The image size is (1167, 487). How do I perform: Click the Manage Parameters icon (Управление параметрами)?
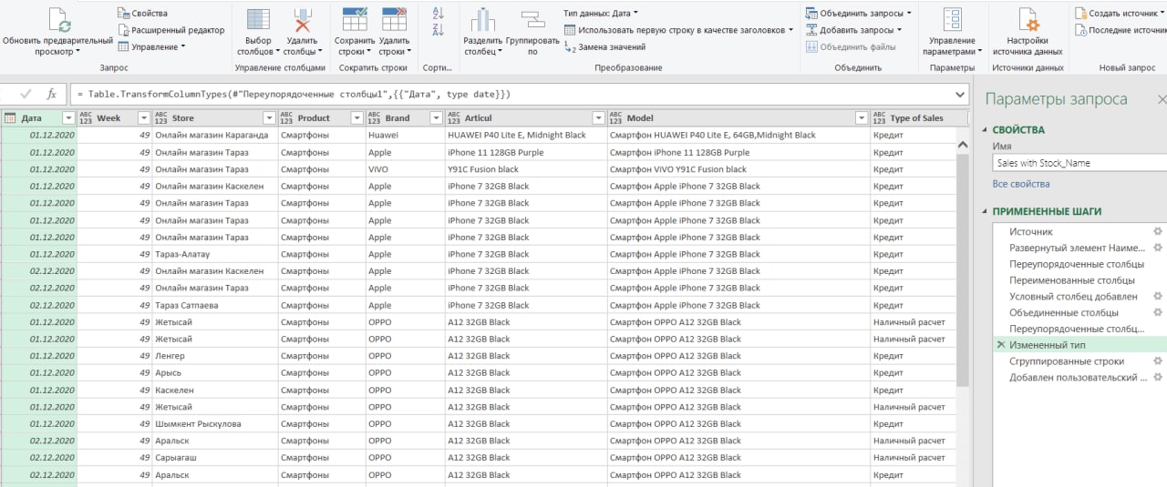[x=952, y=19]
